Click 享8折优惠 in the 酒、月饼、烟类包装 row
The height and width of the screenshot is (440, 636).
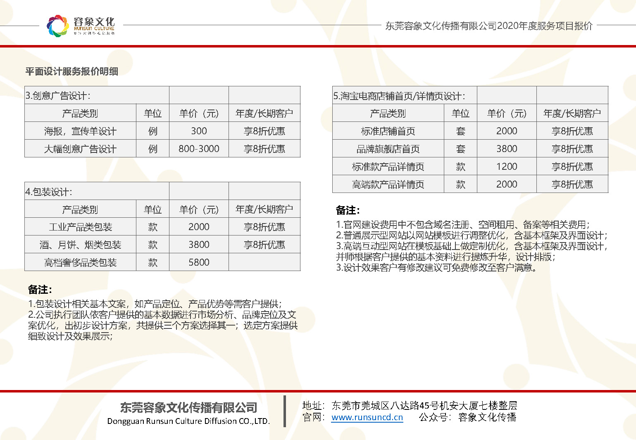264,245
